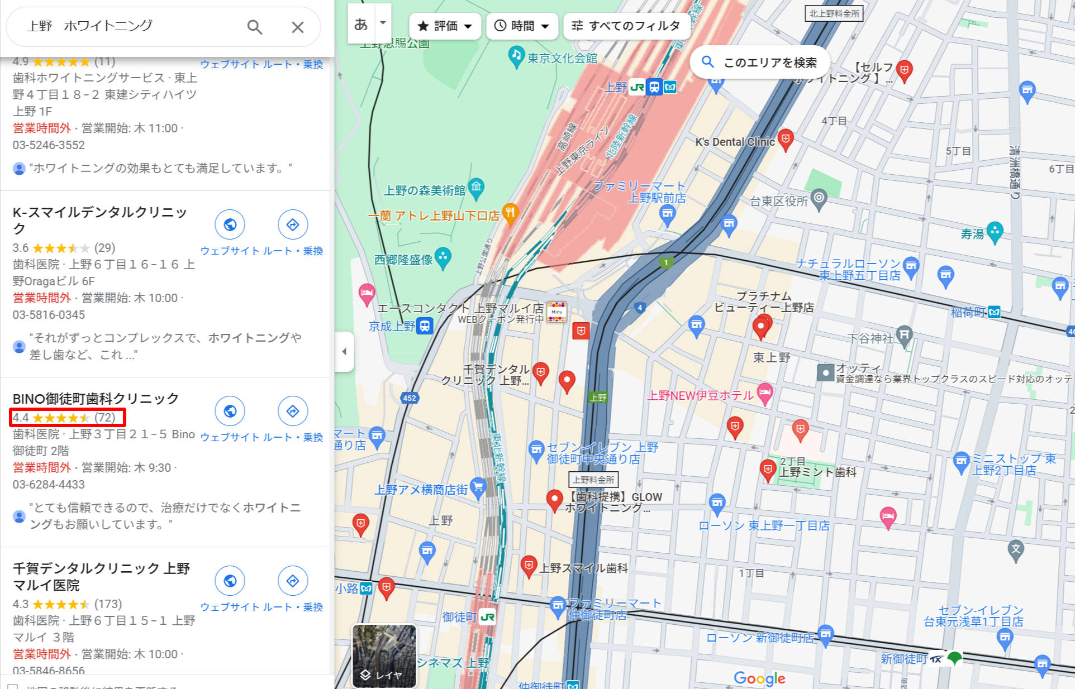Screen dimensions: 1075x689
Task: Click the 上野アメ横商店街 shopping marker
Action: (x=478, y=488)
